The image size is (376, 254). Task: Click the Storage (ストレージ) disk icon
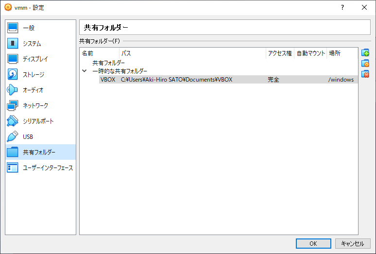pos(13,74)
